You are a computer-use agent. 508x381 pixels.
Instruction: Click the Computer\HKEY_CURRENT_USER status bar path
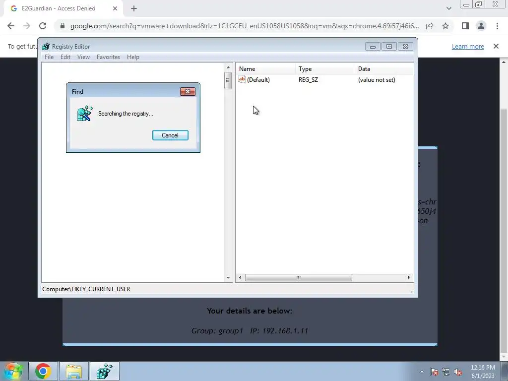click(86, 289)
